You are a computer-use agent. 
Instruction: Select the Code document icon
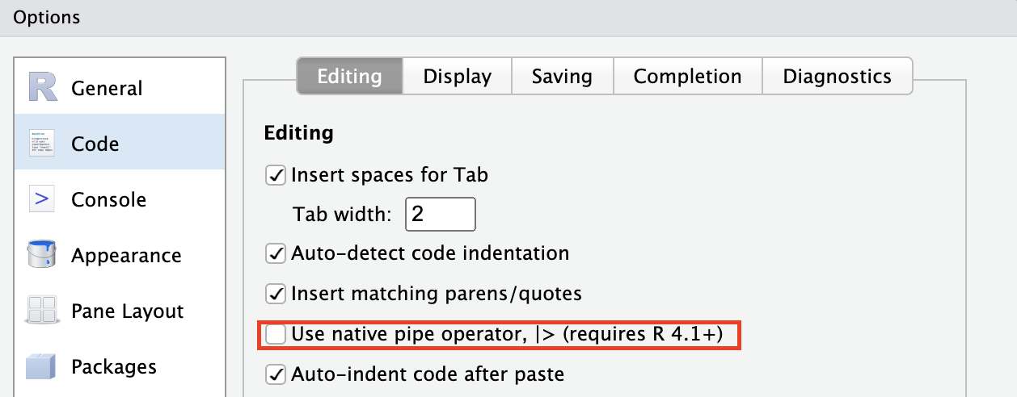(x=41, y=143)
